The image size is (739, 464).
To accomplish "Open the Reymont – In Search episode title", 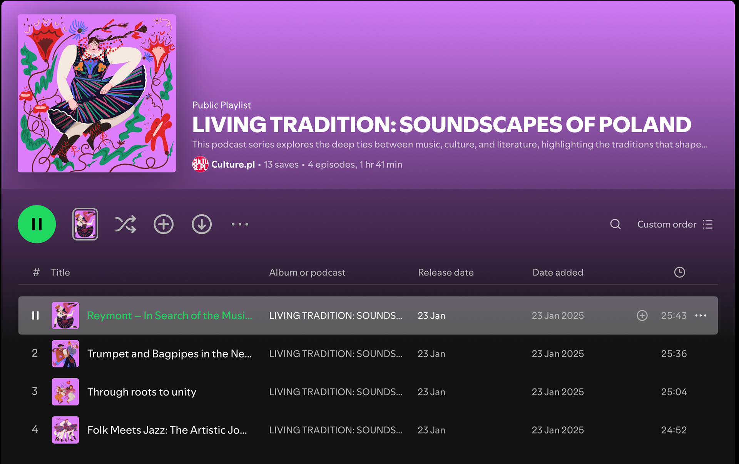I will tap(170, 315).
